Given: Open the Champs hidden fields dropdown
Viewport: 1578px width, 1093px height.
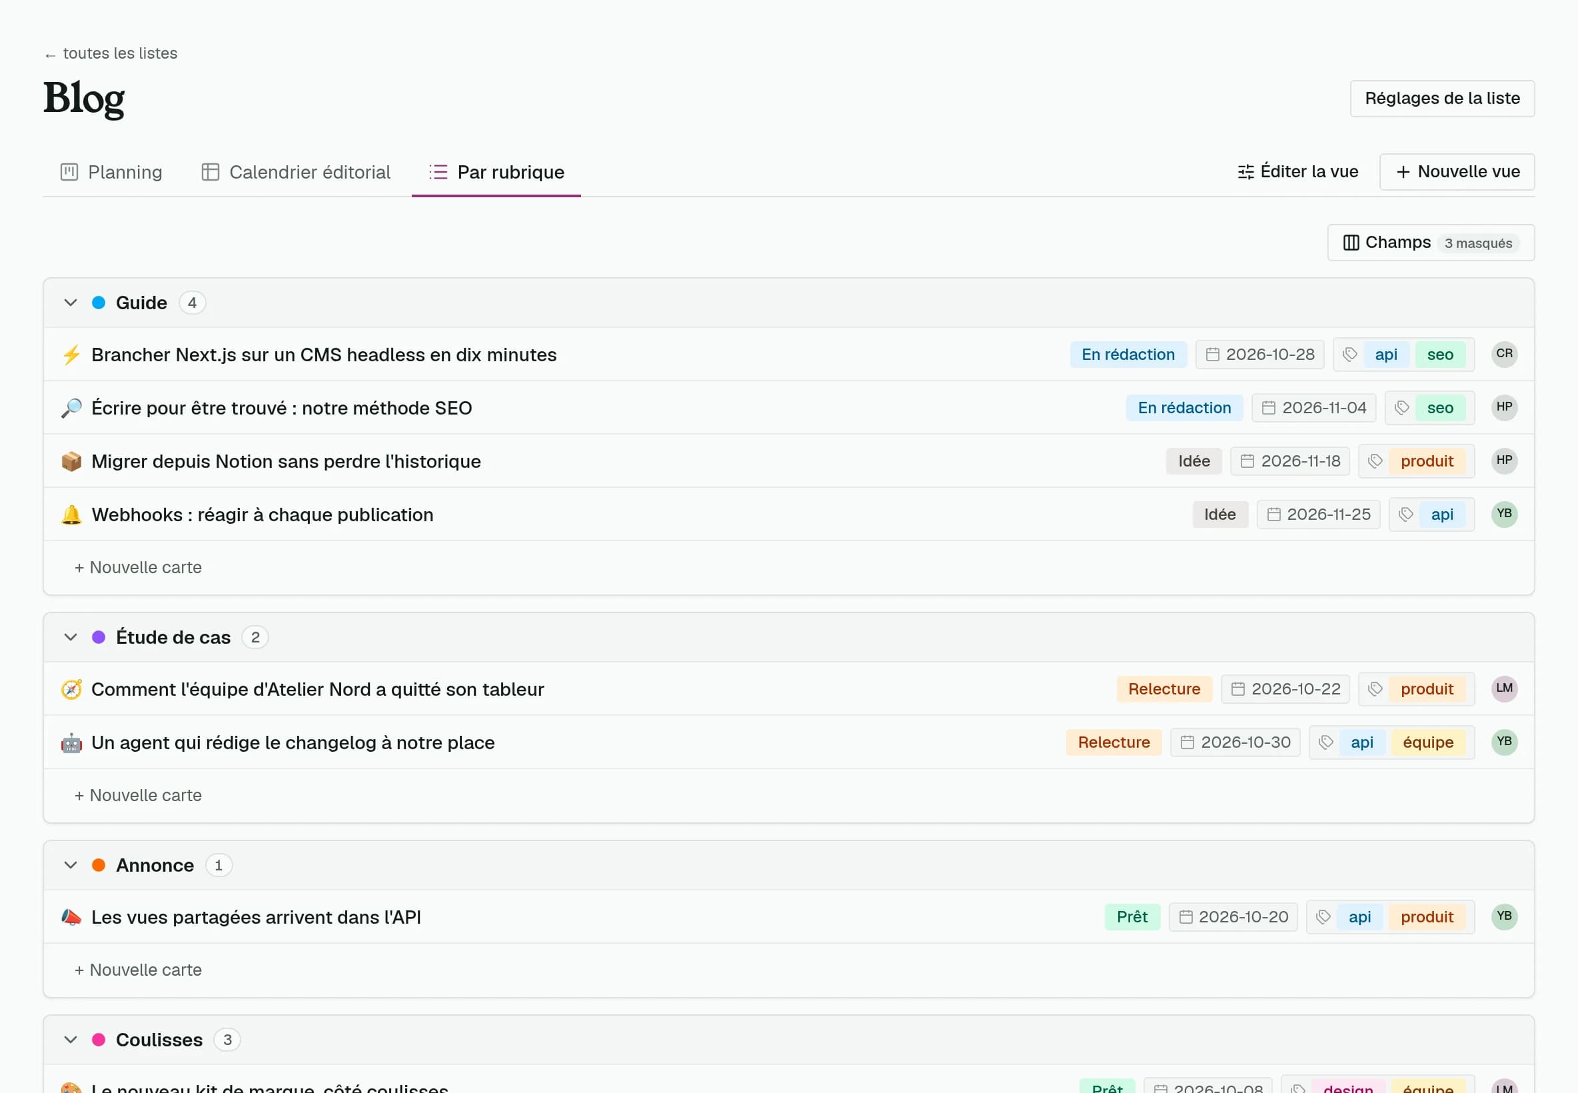Looking at the screenshot, I should (1431, 243).
